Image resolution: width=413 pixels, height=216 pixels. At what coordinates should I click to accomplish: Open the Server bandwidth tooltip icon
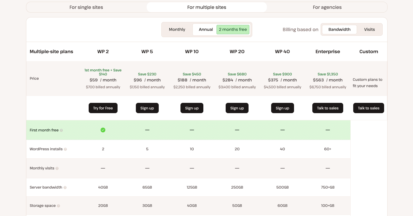[65, 187]
